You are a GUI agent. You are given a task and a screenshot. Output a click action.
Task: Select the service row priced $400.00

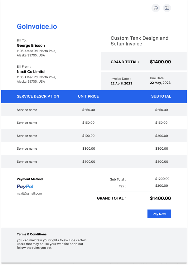click(94, 161)
